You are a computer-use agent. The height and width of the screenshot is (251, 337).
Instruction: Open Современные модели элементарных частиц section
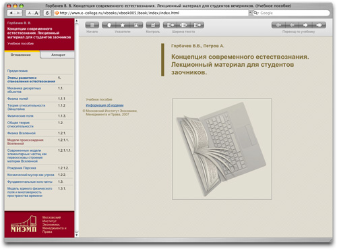click(27, 156)
